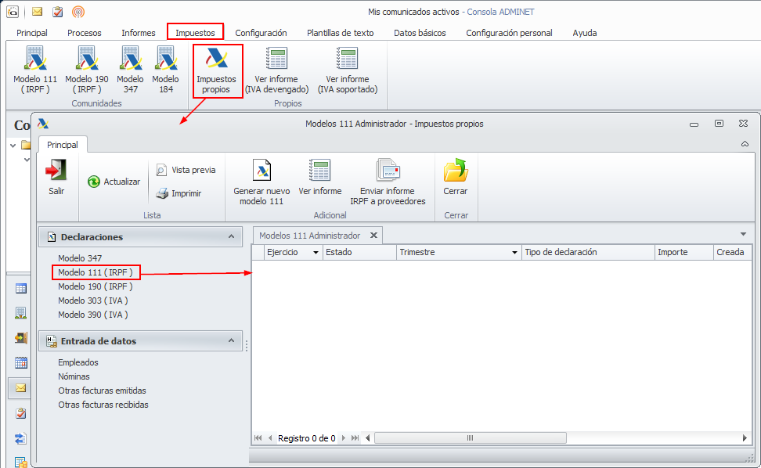Select Modelo 190 (IRPF) in Declaraciones
The width and height of the screenshot is (761, 468).
pos(96,286)
